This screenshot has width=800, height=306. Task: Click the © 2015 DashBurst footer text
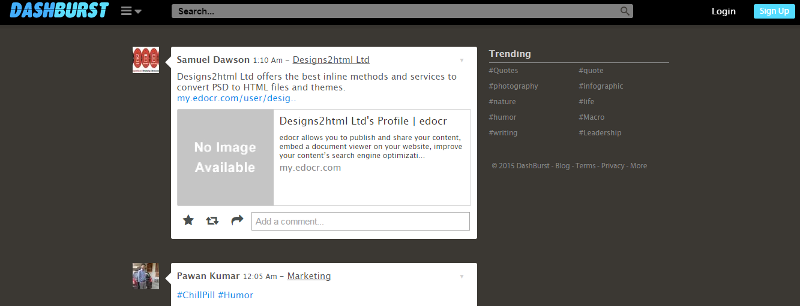(x=520, y=166)
